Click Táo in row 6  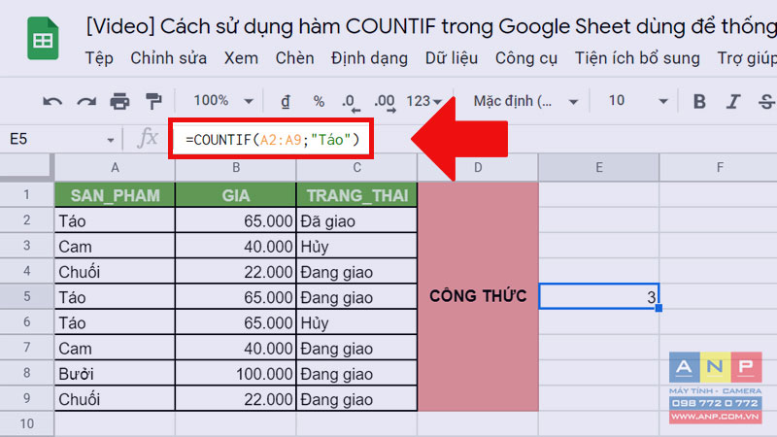[115, 322]
